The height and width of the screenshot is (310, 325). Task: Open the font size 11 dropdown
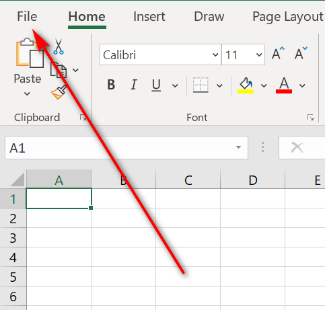click(x=259, y=54)
